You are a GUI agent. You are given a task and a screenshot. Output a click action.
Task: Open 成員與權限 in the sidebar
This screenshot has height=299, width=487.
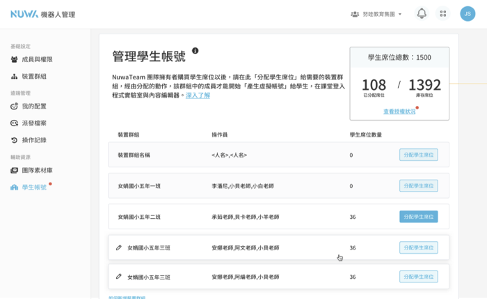pyautogui.click(x=36, y=59)
